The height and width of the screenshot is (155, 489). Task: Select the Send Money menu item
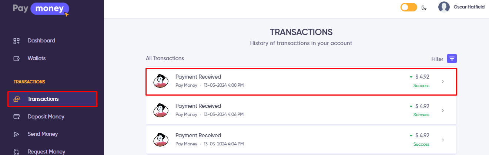coord(43,134)
